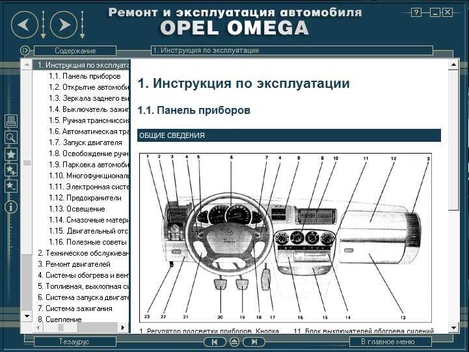Click the dashboard diagram image

pos(286,237)
